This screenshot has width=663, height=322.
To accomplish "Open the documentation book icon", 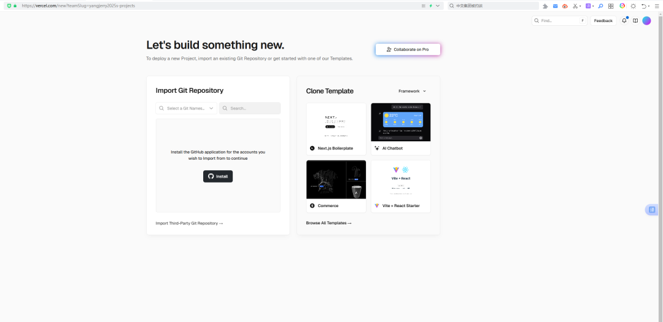I will 635,21.
